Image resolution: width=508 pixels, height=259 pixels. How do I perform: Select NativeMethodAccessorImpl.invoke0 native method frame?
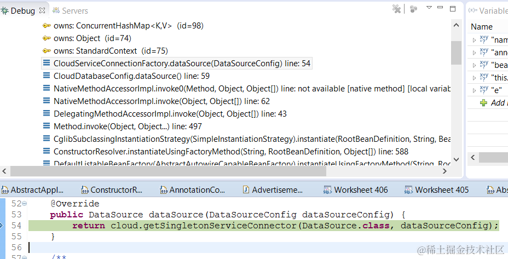tap(246, 89)
